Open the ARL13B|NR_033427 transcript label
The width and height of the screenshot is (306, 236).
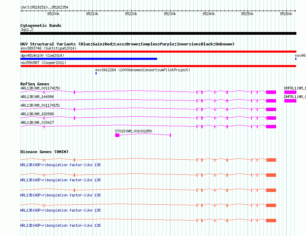(x=37, y=122)
